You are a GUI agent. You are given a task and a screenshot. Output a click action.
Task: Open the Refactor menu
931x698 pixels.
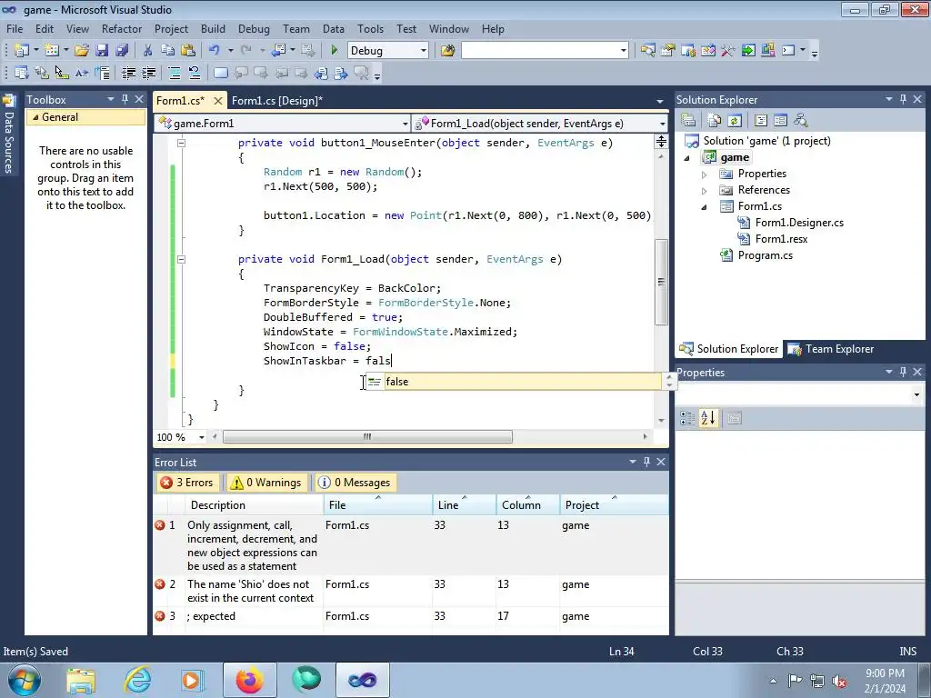122,28
